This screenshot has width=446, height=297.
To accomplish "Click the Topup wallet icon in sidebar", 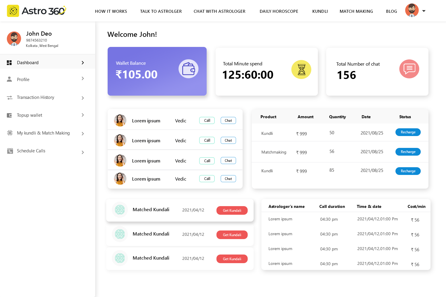I will (10, 115).
